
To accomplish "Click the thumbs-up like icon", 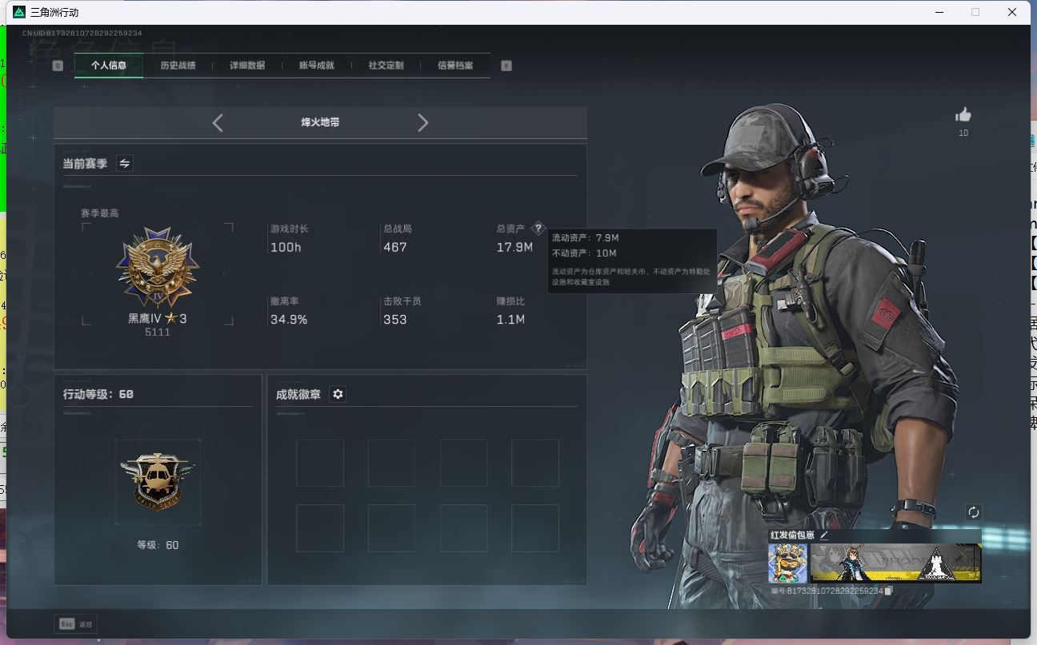I will click(x=963, y=115).
